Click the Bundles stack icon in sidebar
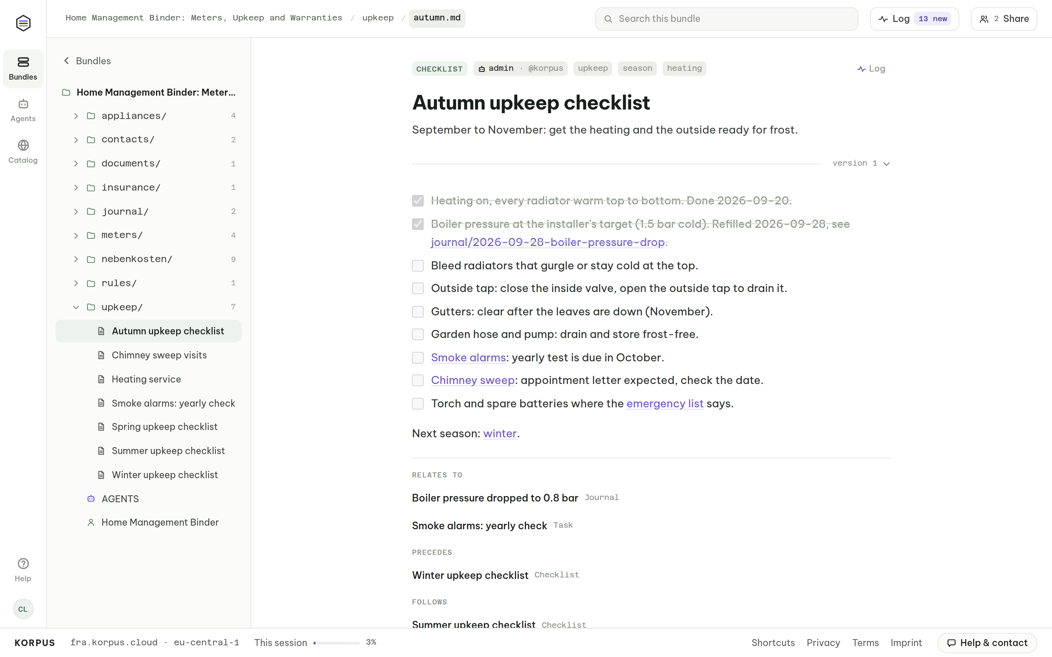Screen dimensions: 1052x657 click(23, 62)
